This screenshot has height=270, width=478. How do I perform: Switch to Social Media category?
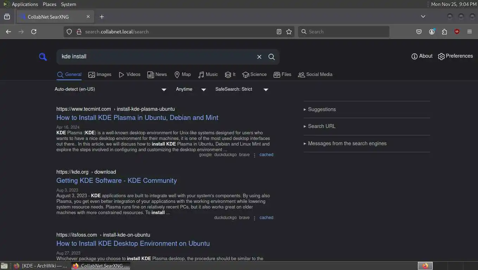(315, 75)
